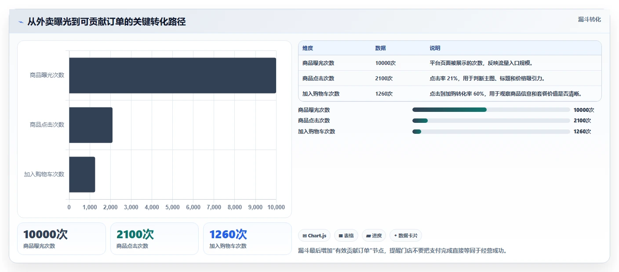Click the 漏斗转化 tag in the header
The image size is (619, 272).
coord(589,19)
